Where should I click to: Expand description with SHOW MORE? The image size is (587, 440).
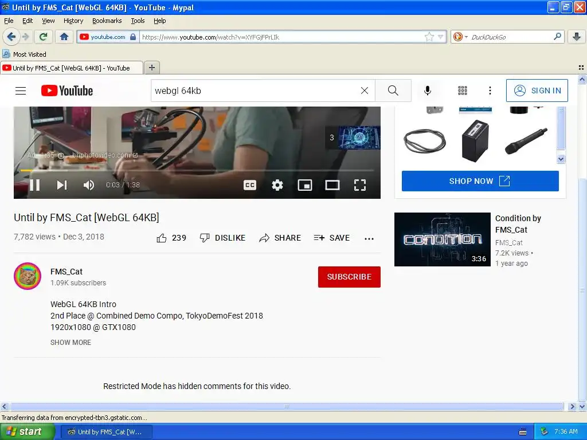tap(71, 343)
